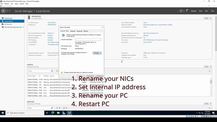The width and height of the screenshot is (217, 122).
Task: Launch Microsoft Edge from taskbar
Action: tap(53, 113)
